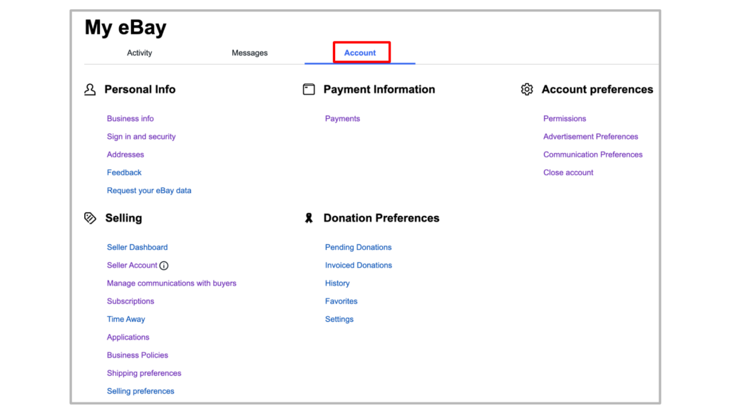
Task: Open Sign in and security link
Action: (141, 137)
